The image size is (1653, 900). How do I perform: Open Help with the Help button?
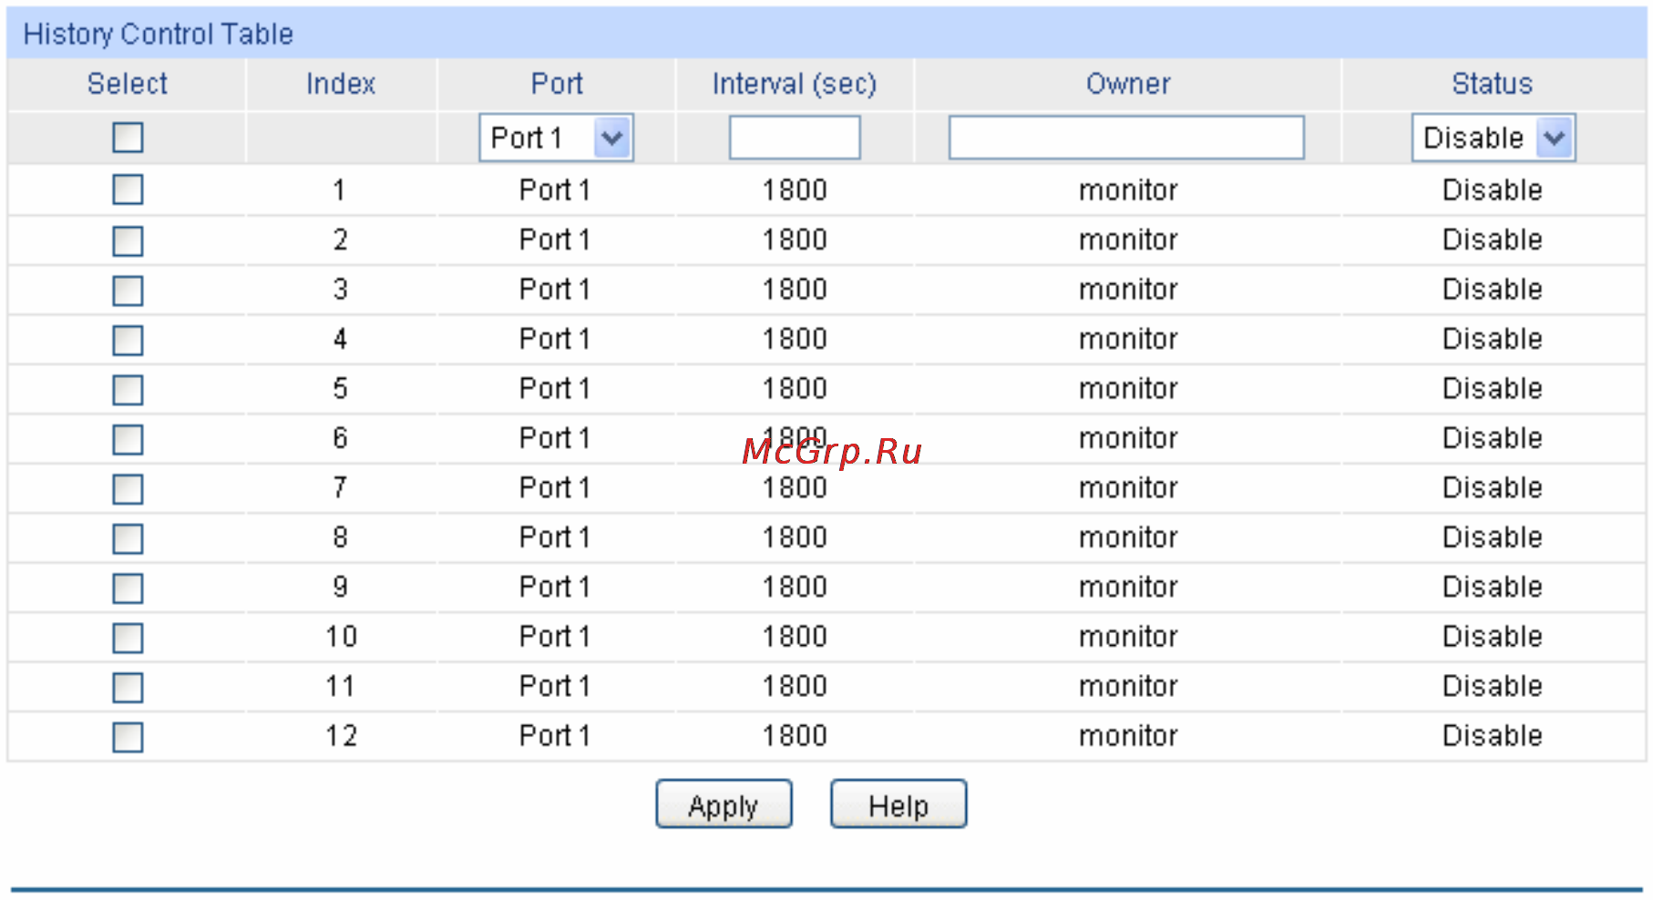898,804
